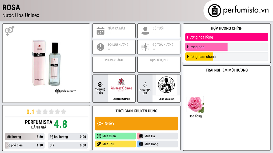
Task: Open the Alvarez Gómez brand name link
Action: coord(122,99)
